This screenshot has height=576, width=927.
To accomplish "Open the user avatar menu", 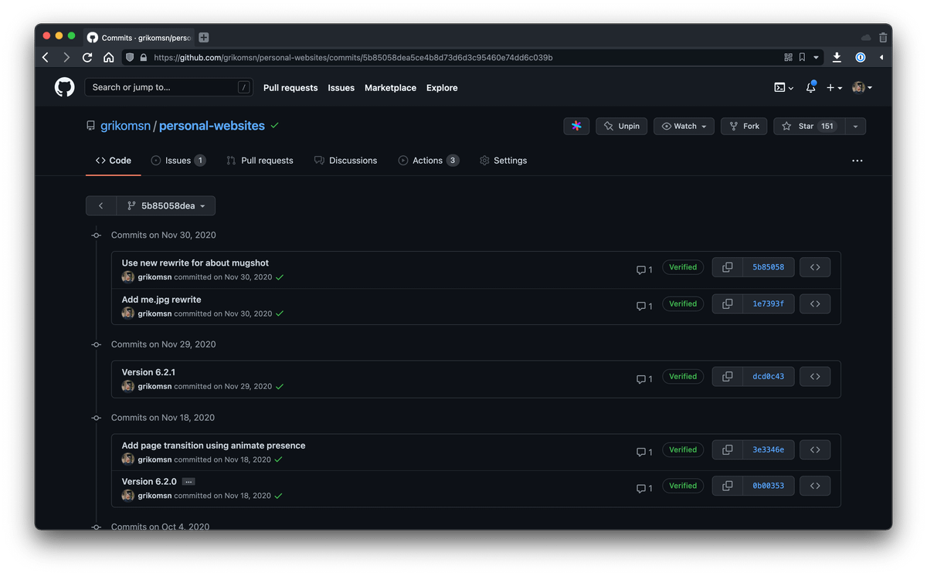I will point(862,87).
